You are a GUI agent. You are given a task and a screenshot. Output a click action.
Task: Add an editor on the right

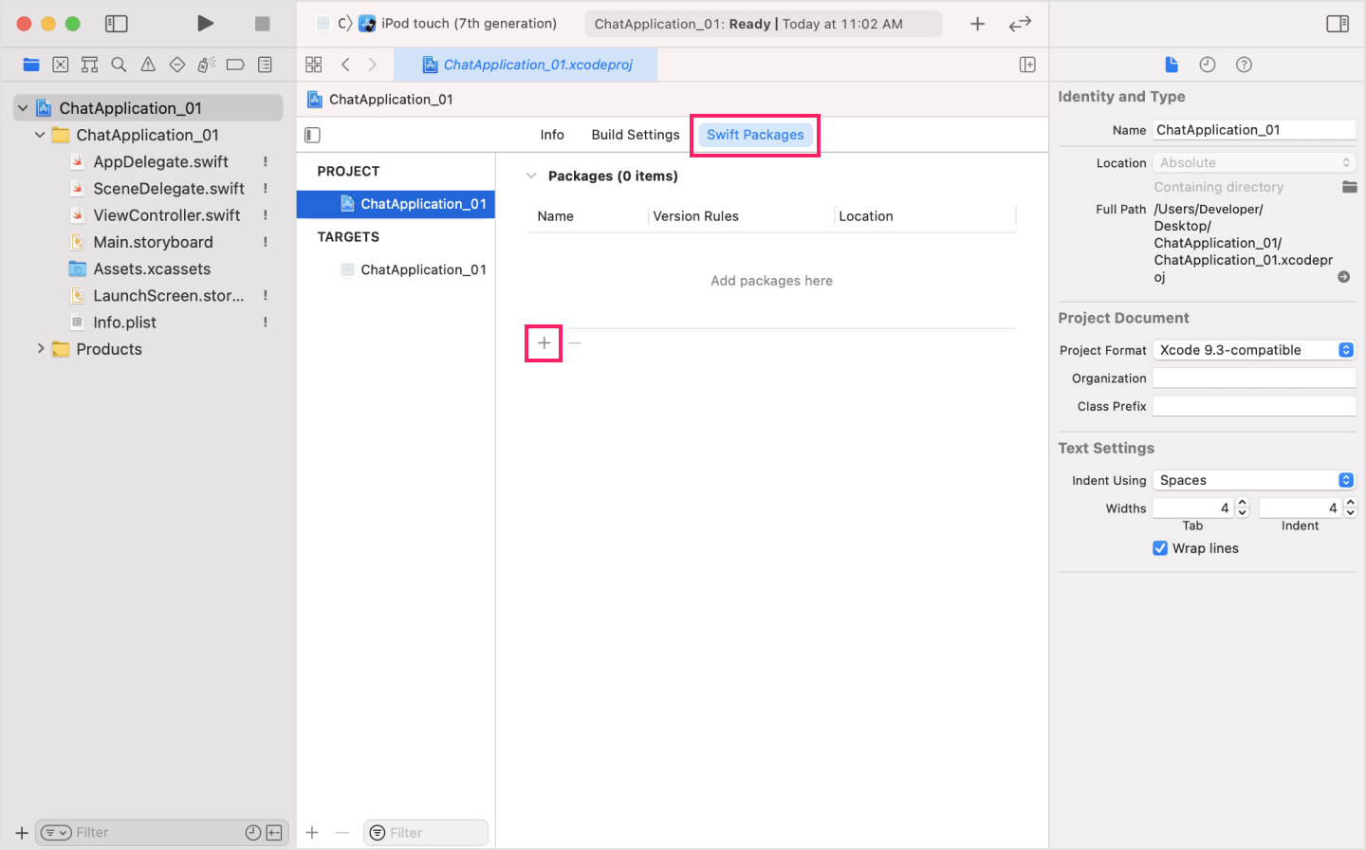1027,65
